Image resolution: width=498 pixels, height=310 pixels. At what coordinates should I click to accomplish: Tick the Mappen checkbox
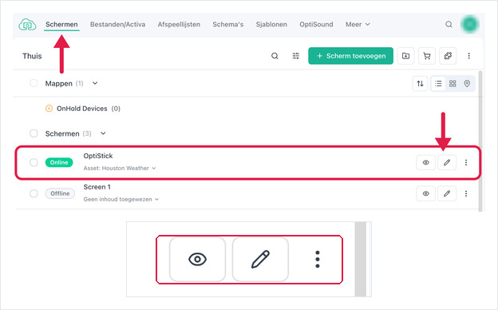[34, 83]
